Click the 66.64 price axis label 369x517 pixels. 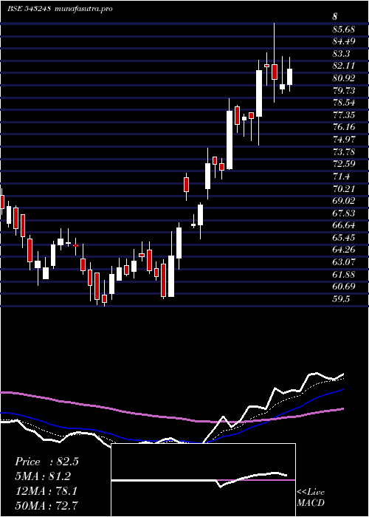344,225
